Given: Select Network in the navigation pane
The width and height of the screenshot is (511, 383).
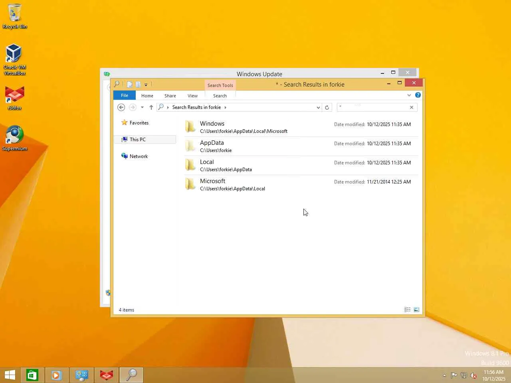Looking at the screenshot, I should coord(139,156).
